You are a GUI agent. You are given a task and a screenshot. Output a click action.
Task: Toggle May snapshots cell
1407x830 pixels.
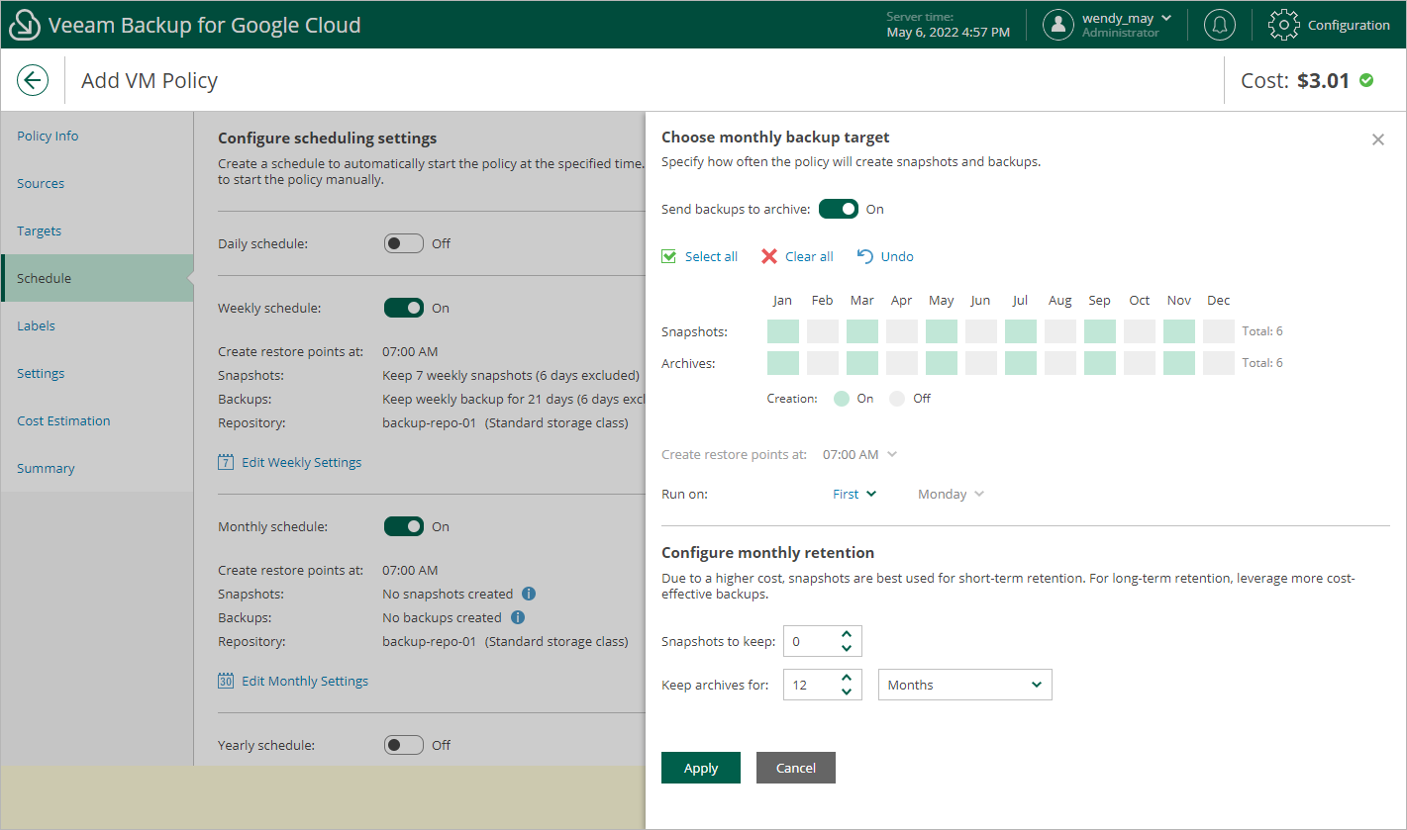tap(942, 331)
